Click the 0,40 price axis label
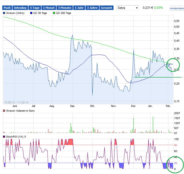Screen dimensions: 184x174 [177, 41]
